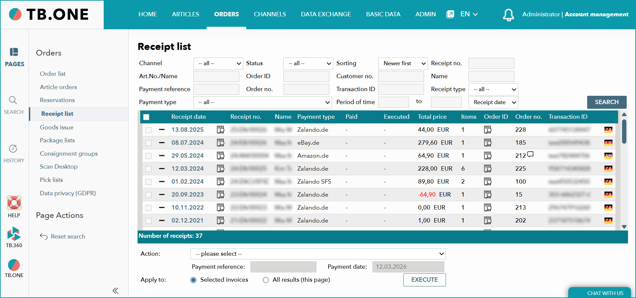Click the external link icon next to EN
This screenshot has height=298, width=636.
pos(450,14)
